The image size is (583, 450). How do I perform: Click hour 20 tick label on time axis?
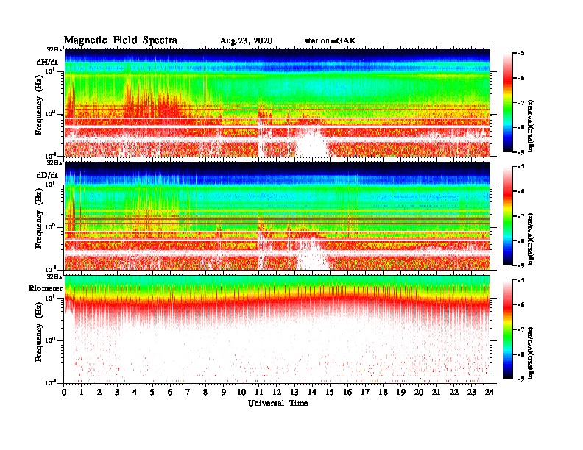[419, 392]
